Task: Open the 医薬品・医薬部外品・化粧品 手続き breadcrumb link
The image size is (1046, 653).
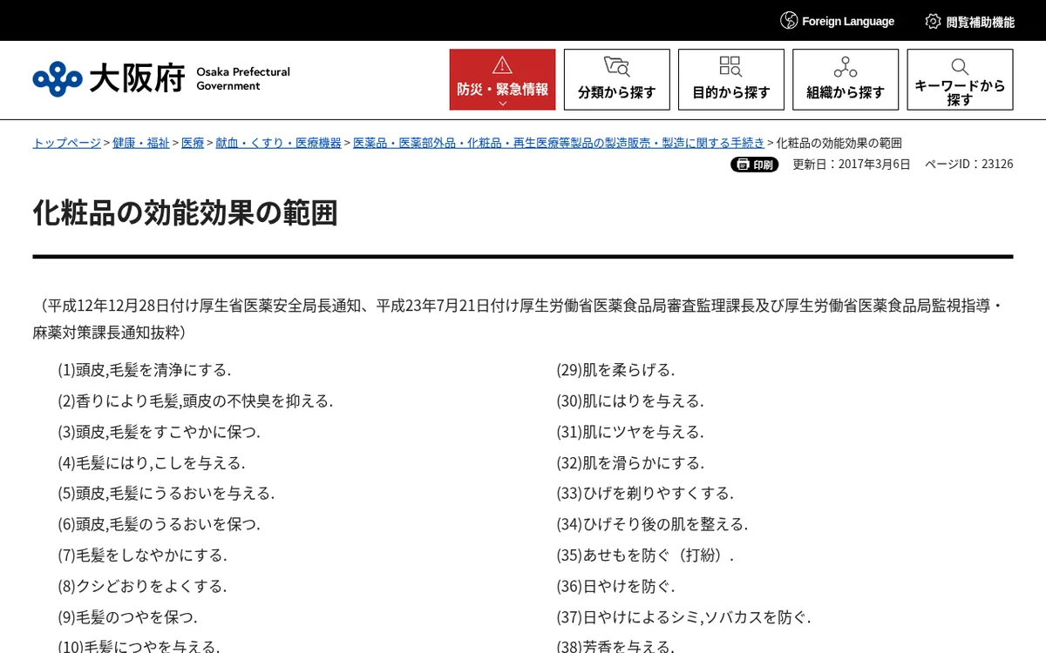Action: pyautogui.click(x=559, y=143)
